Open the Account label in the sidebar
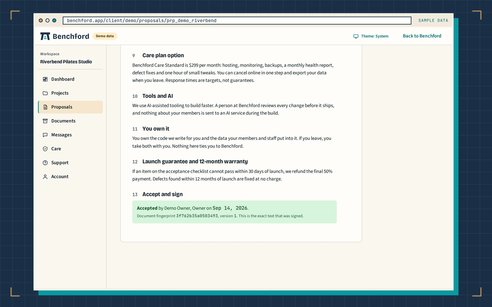Screen dimensions: 492x307 [x=60, y=177]
